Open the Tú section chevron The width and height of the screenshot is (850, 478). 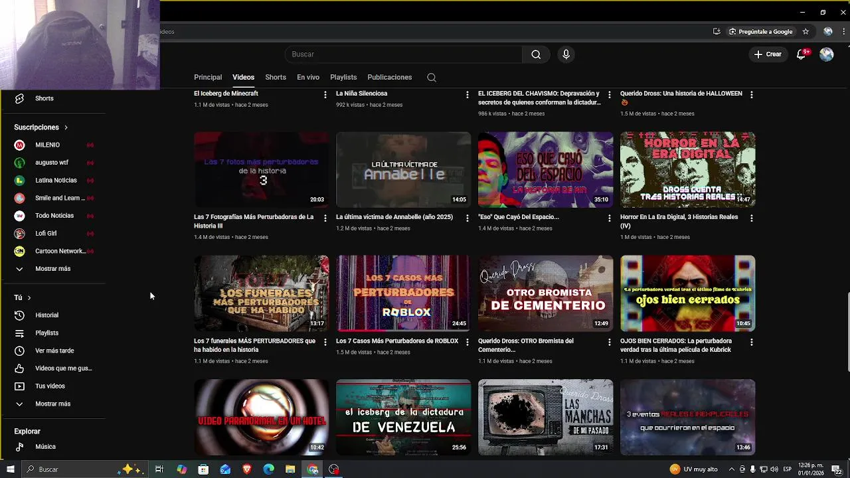coord(29,298)
